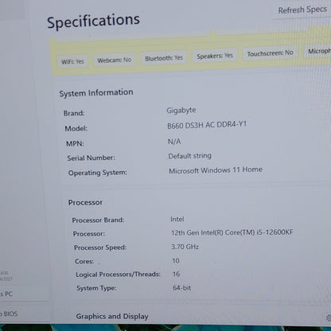This screenshot has height=331, width=331.
Task: Click the Refresh Specs button
Action: pos(302,10)
